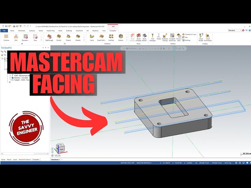The image size is (251, 188).
Task: Open Toolpath Transform utility
Action: point(172,38)
